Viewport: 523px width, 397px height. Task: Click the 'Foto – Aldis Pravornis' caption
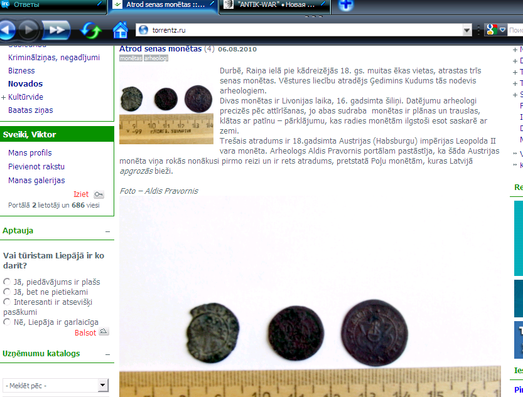click(x=159, y=191)
